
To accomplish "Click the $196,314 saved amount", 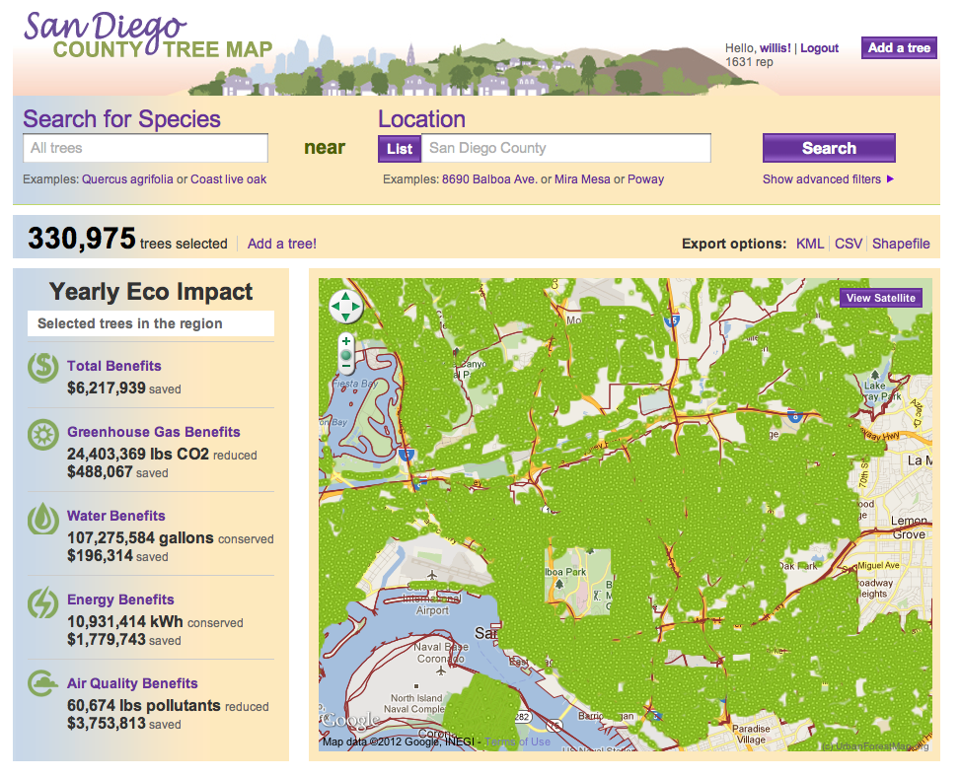I will coord(117,556).
